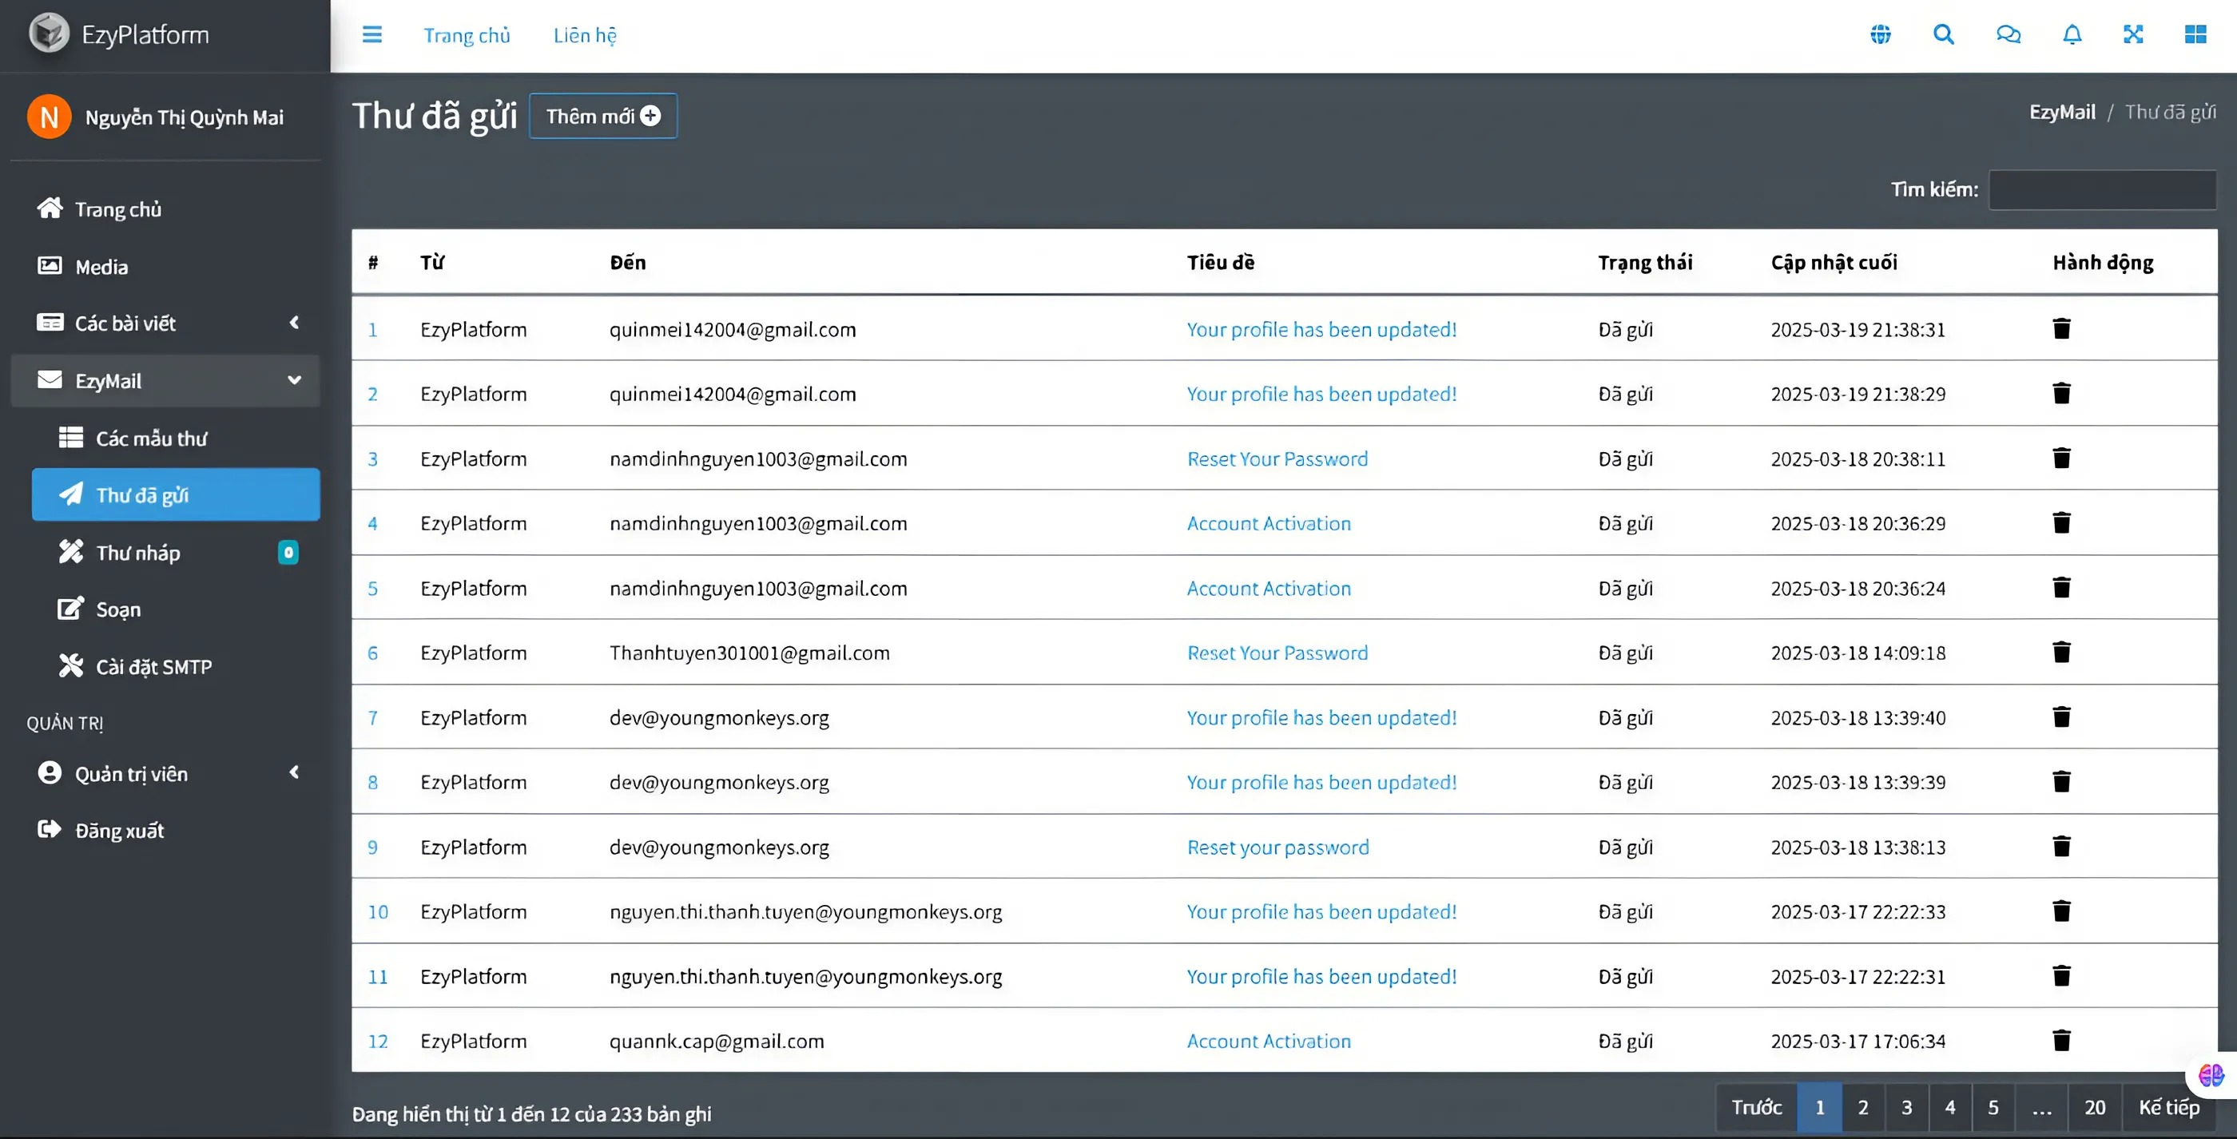
Task: Click the quannk.cap@gmail.com cell
Action: coord(717,1041)
